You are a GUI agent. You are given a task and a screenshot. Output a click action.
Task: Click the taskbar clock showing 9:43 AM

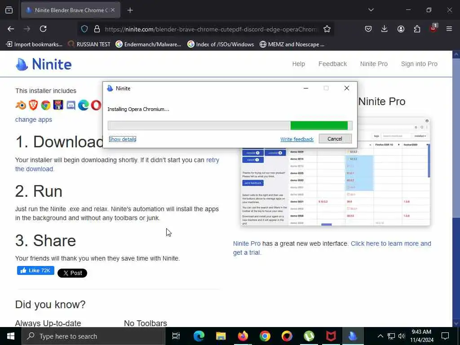coord(421,336)
